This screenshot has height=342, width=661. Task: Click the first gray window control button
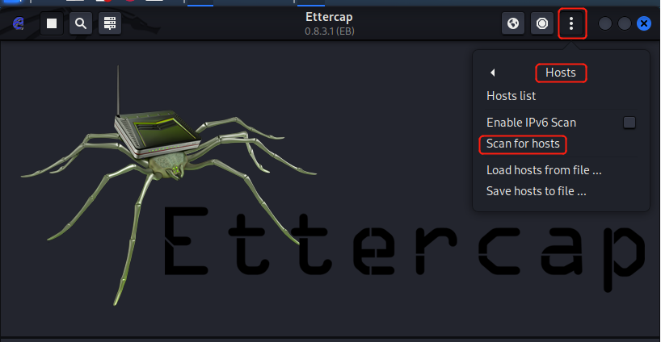pyautogui.click(x=605, y=23)
